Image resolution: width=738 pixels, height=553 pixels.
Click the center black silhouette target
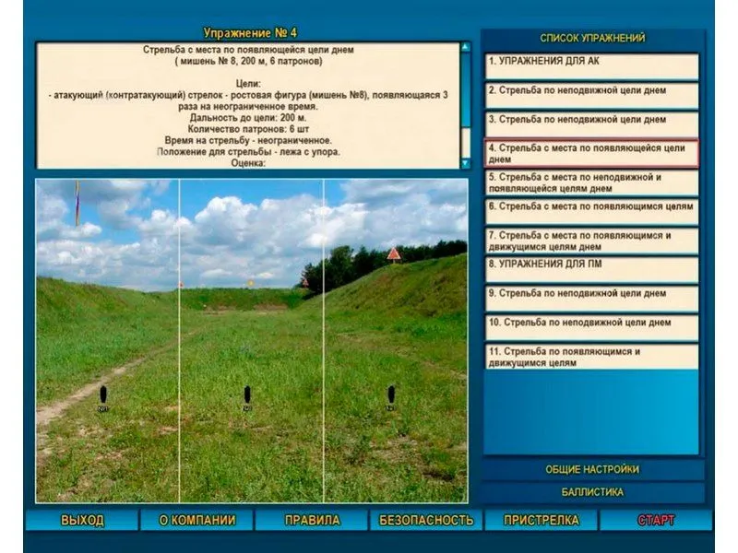click(247, 395)
